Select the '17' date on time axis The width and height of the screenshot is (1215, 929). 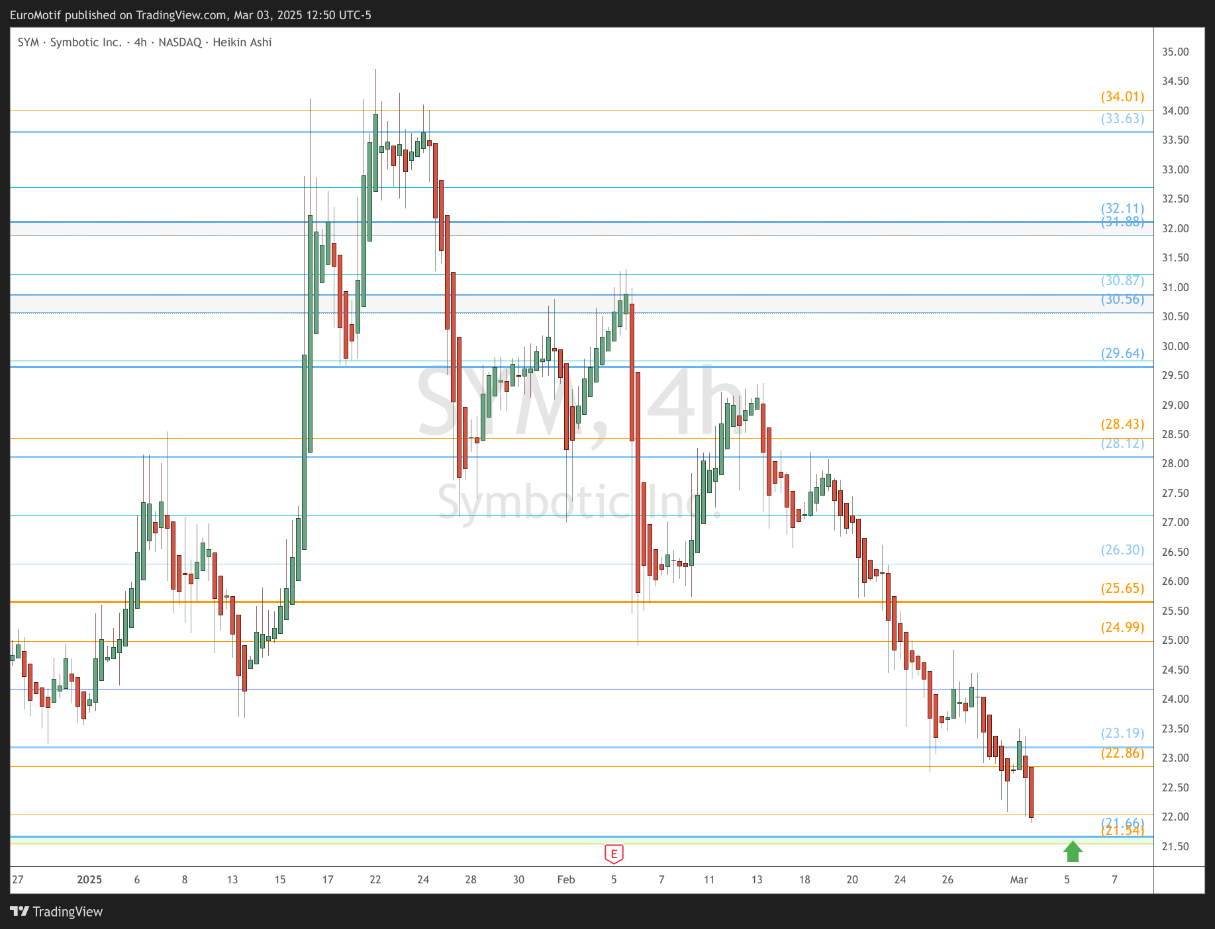328,879
